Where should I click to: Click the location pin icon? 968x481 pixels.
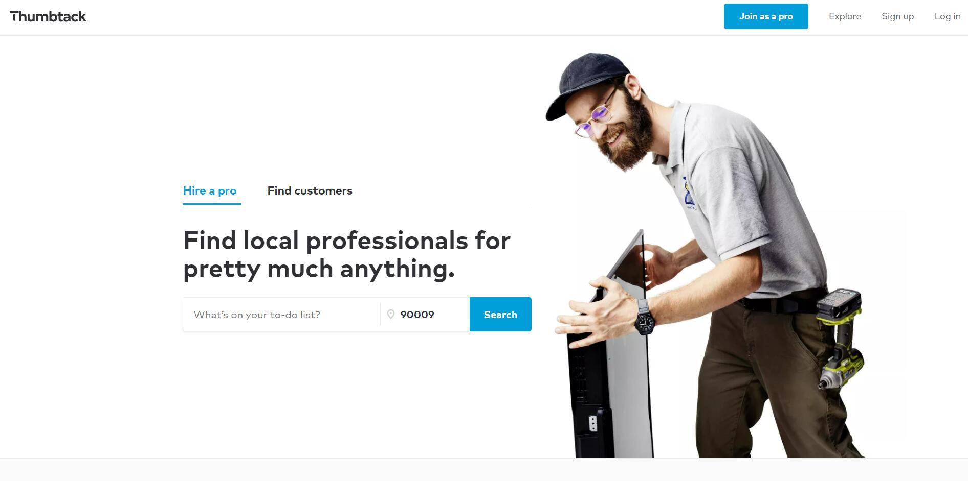391,315
